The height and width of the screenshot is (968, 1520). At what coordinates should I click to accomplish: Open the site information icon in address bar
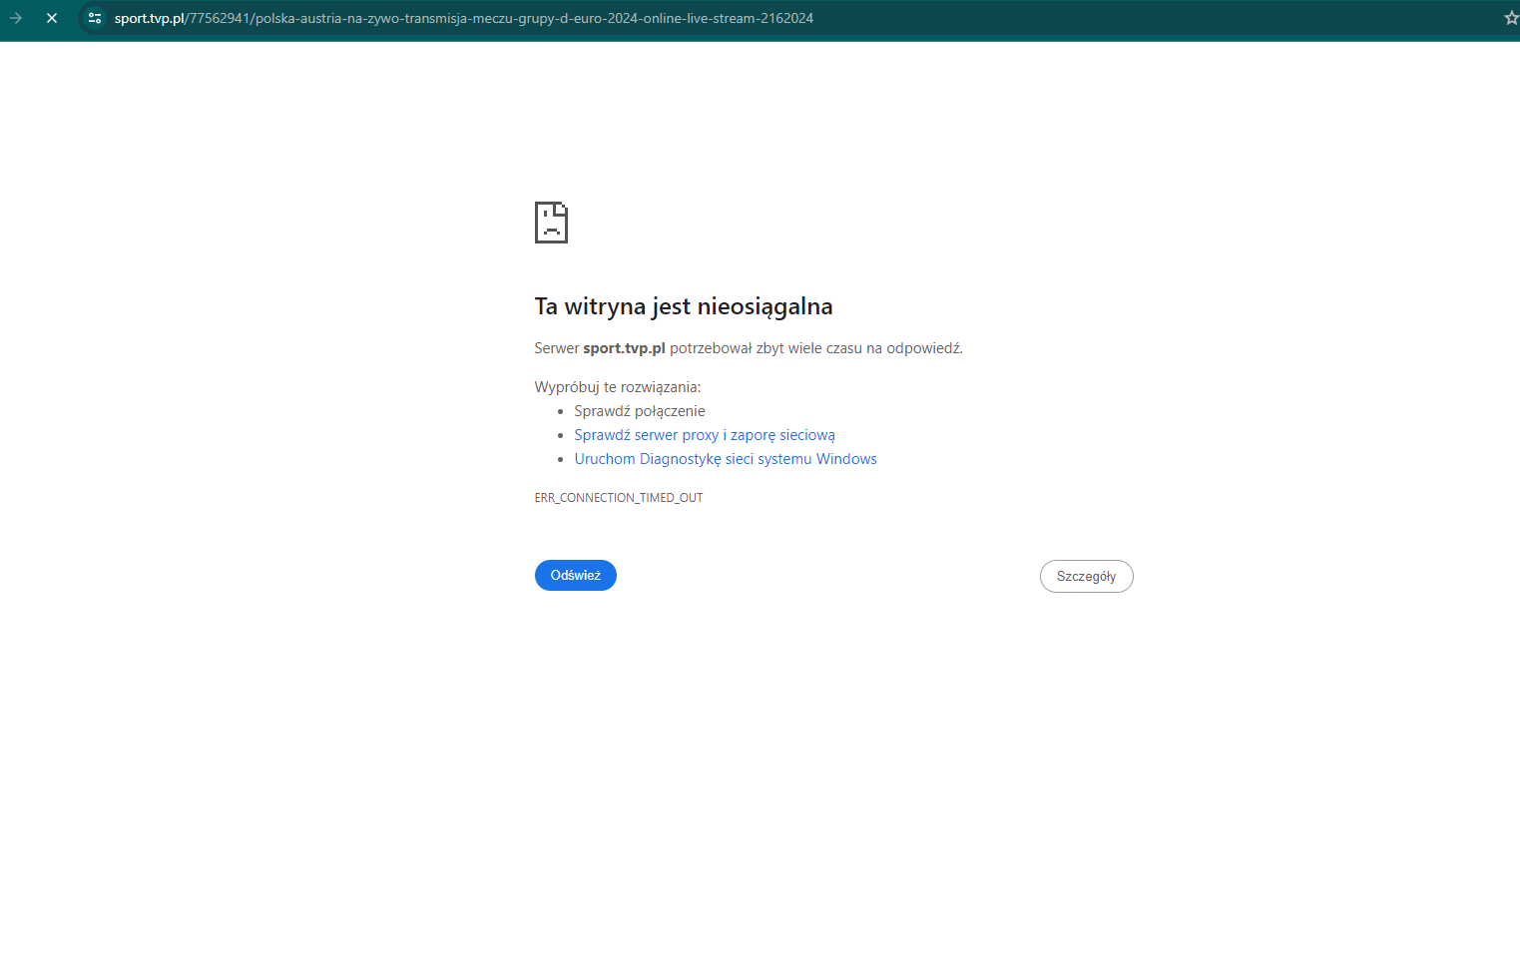tap(95, 18)
